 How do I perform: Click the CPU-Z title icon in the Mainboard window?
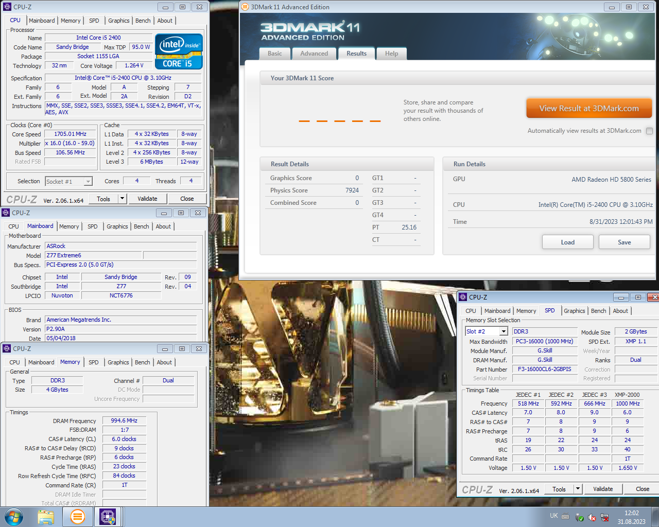[6, 213]
